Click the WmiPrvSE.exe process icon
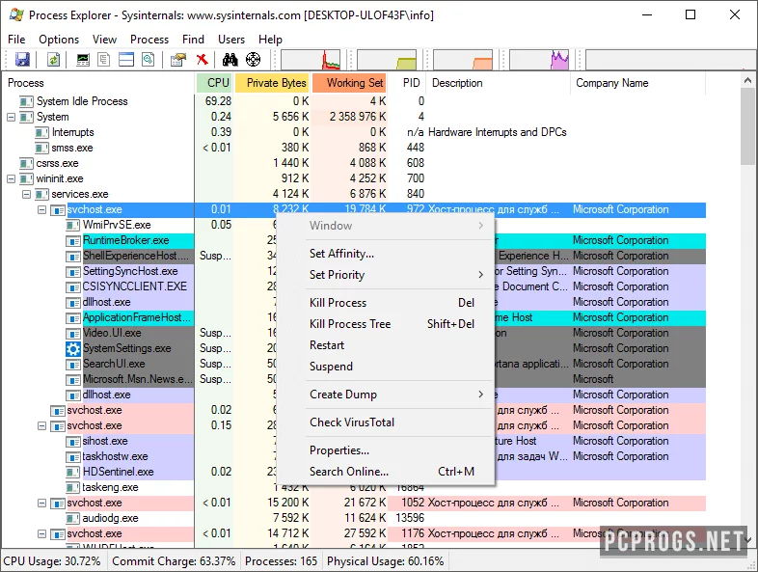This screenshot has height=572, width=758. pyautogui.click(x=73, y=226)
